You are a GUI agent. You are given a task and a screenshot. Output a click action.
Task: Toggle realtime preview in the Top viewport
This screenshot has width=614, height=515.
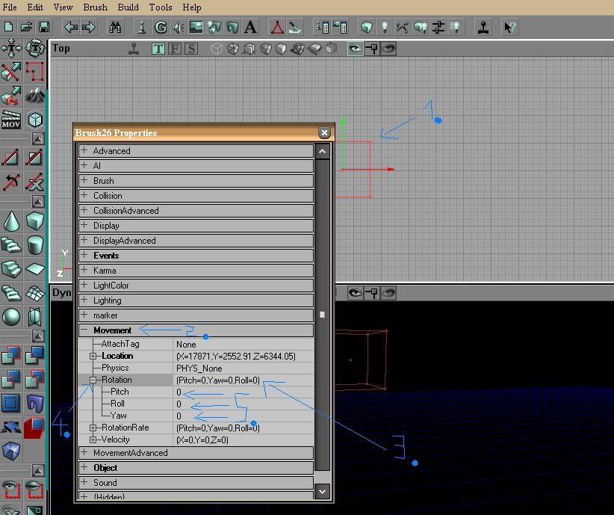pos(134,49)
